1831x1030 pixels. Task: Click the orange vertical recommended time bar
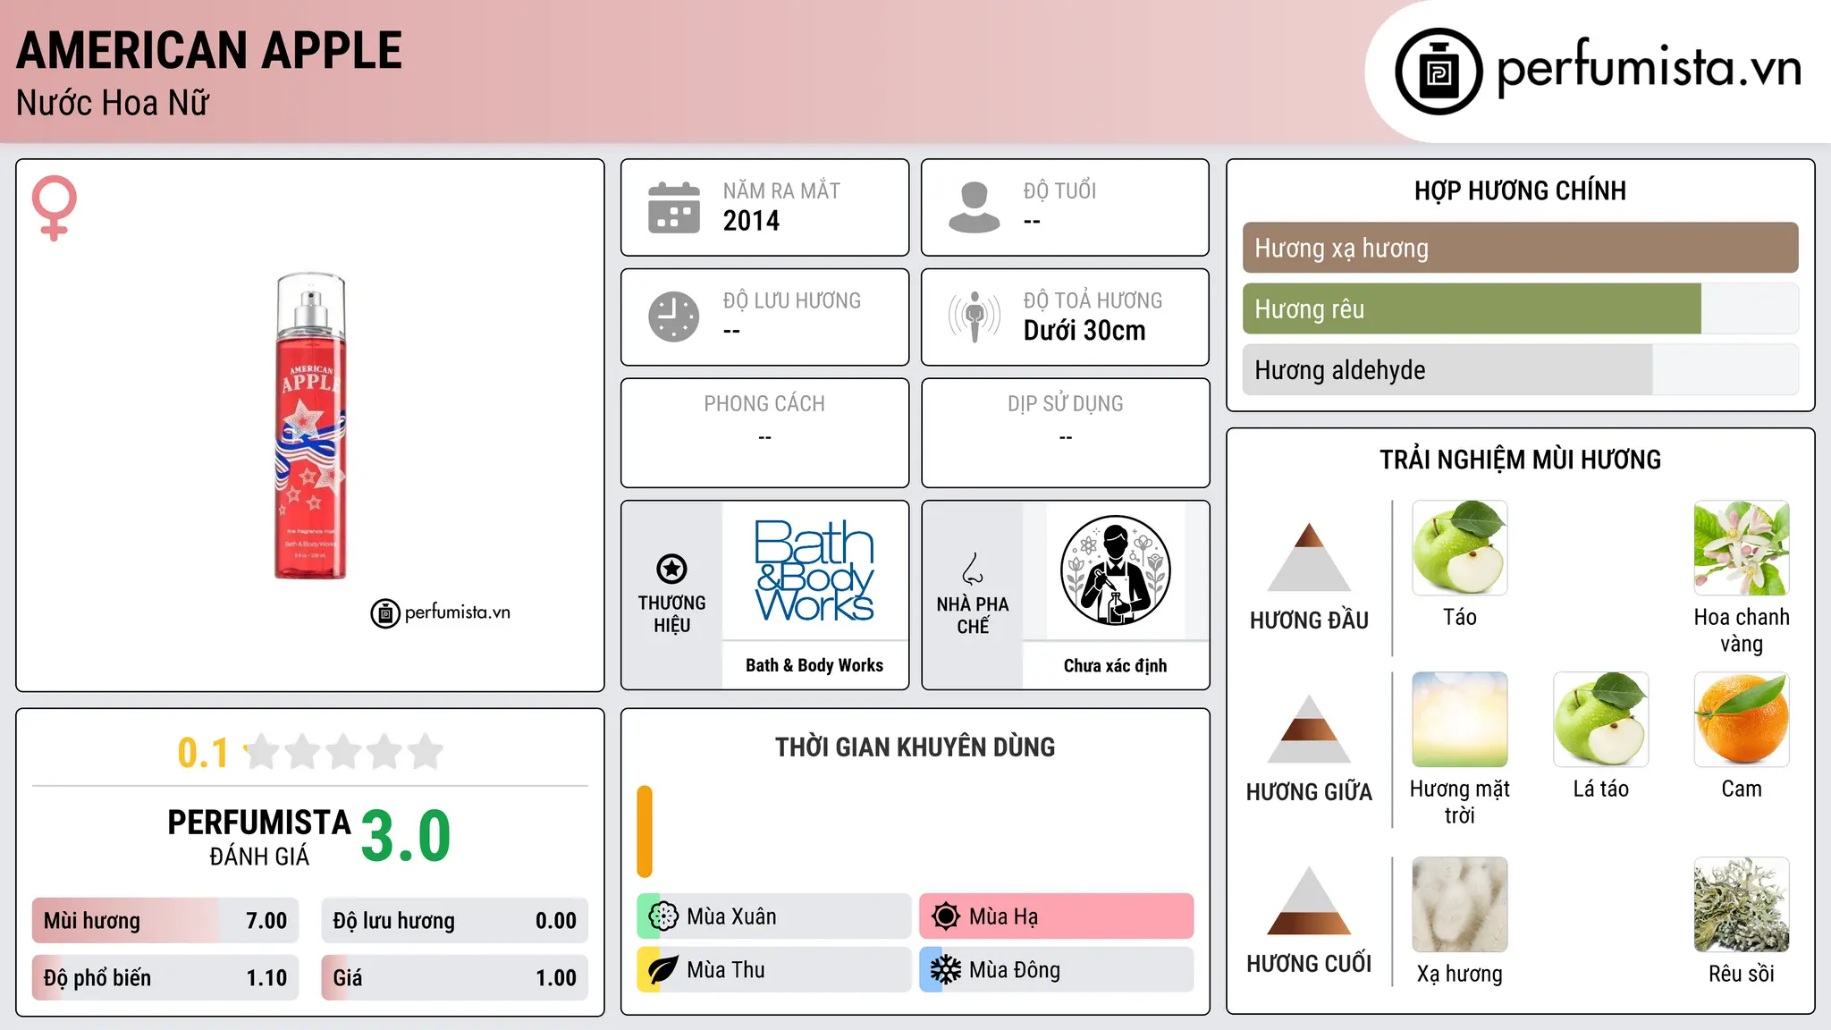(645, 832)
